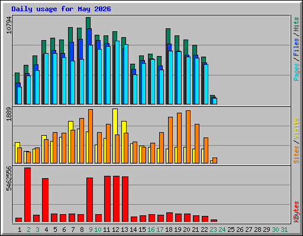Select the 10794 hits axis value
Image resolution: width=303 pixels, height=236 pixels.
[x=9, y=25]
